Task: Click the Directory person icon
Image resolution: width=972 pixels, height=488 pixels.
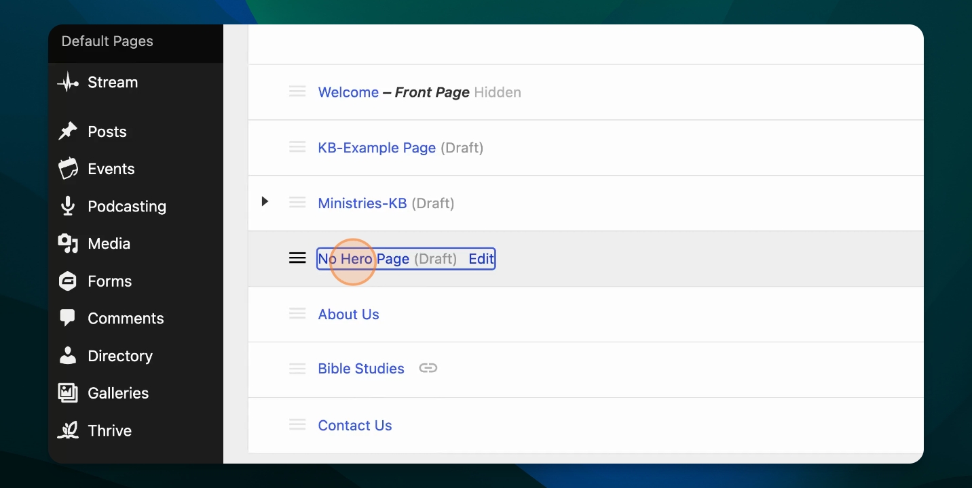Action: pyautogui.click(x=68, y=356)
